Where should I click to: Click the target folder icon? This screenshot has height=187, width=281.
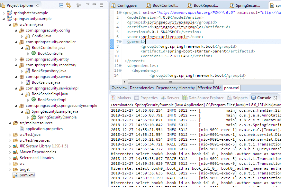pyautogui.click(x=15, y=169)
